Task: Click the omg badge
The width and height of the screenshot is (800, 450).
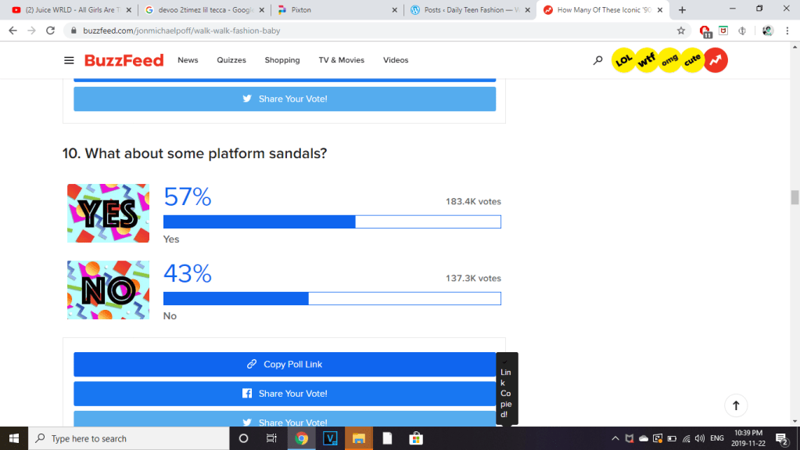Action: point(669,60)
